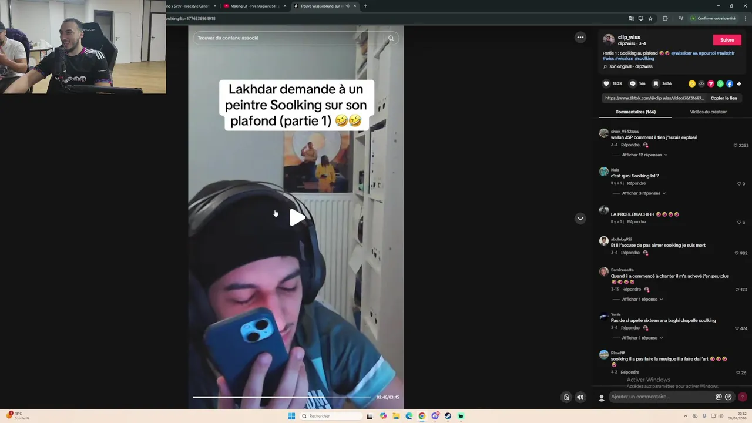Screen dimensions: 752x423
Task: Select the 'Freestyle' browser tab
Action: coord(191,6)
